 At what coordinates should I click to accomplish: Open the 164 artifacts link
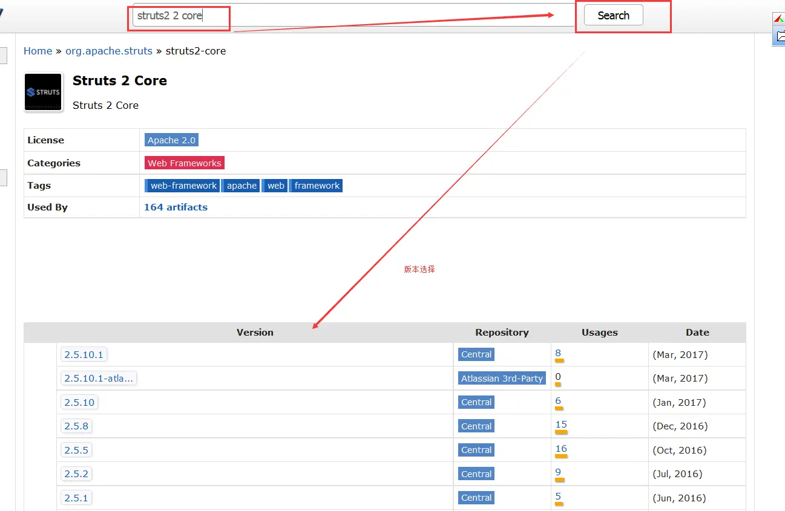click(x=176, y=207)
